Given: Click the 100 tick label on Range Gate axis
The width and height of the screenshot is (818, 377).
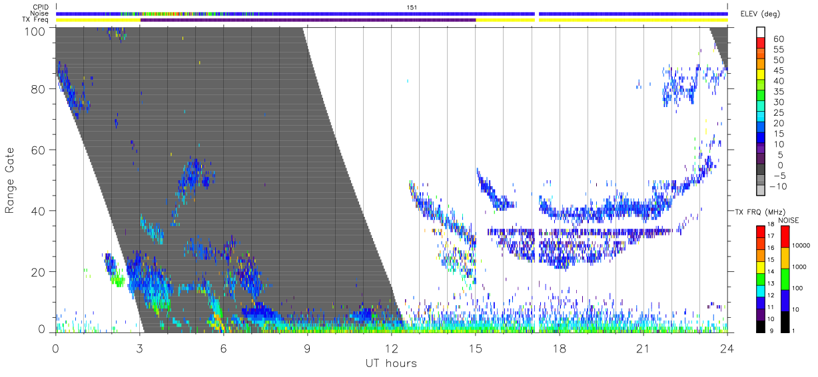Looking at the screenshot, I should click(x=35, y=31).
